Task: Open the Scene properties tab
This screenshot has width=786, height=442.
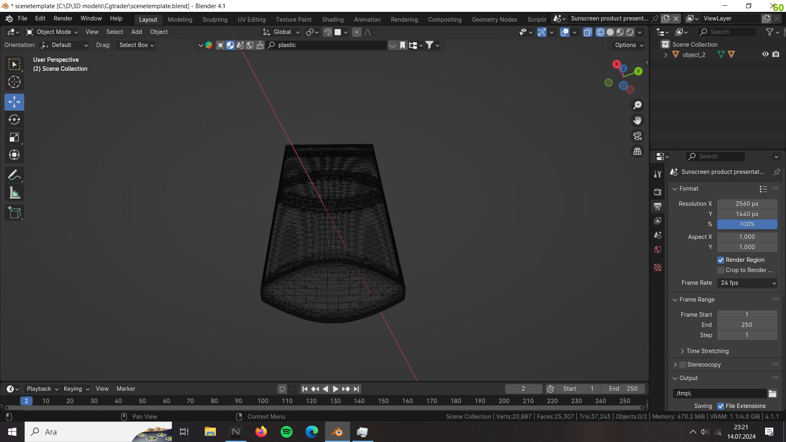Action: tap(657, 235)
